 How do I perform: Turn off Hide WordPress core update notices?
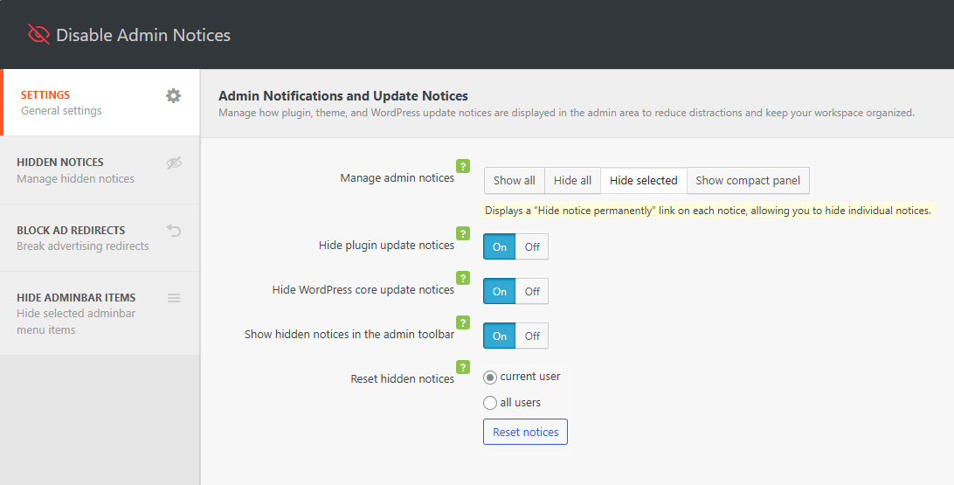click(532, 292)
